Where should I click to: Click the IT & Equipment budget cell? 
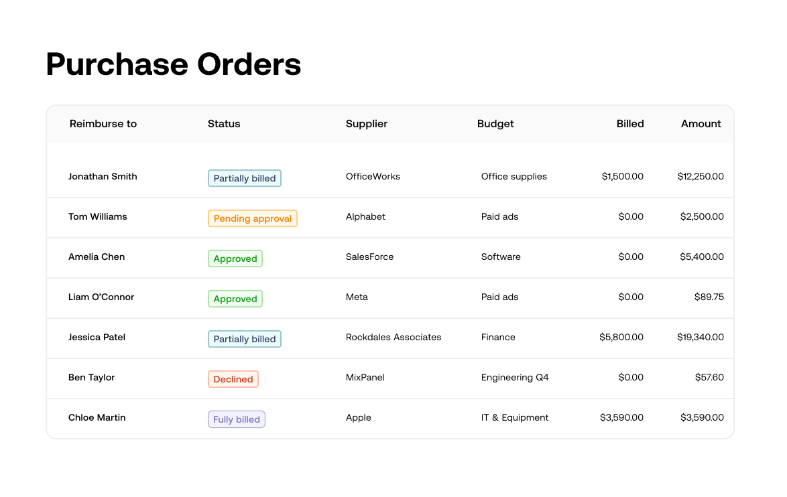pos(514,417)
